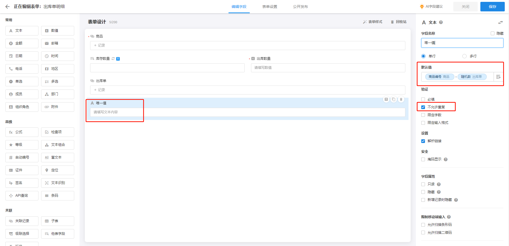Enable the 必填 checkbox
509x246 pixels.
point(423,100)
